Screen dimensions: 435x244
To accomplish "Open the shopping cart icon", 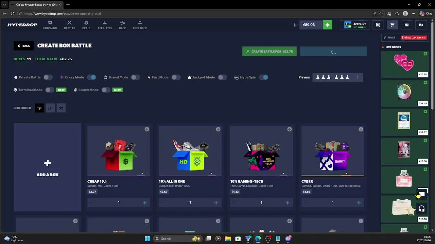I will click(392, 25).
